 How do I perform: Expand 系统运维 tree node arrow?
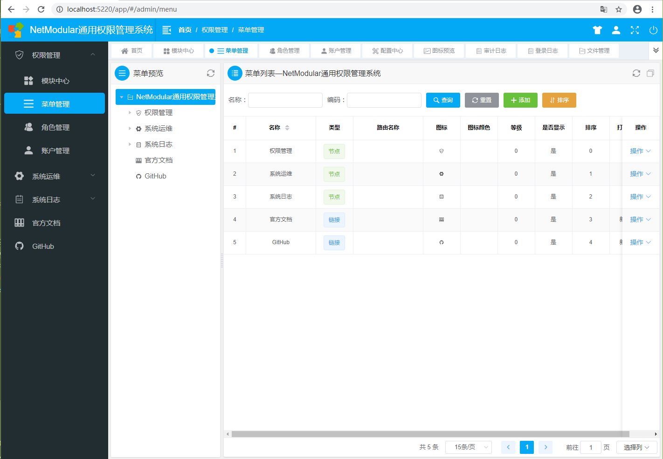[130, 128]
